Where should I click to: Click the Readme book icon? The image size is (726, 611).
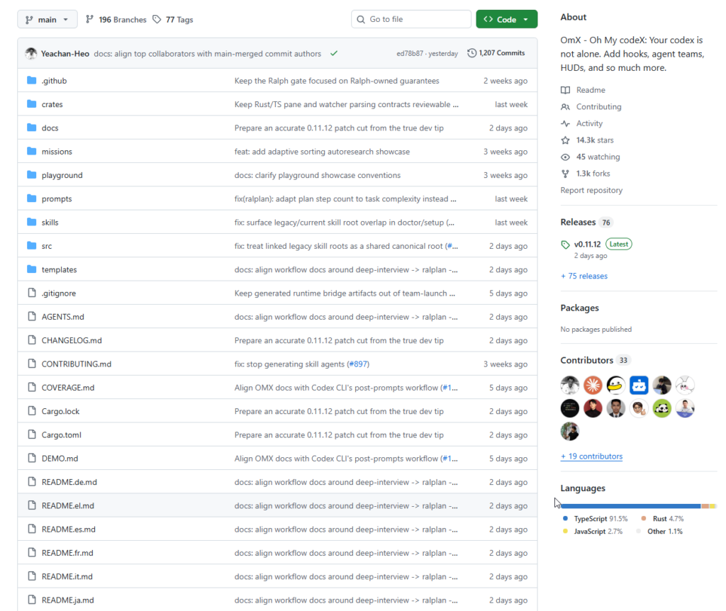tap(565, 90)
